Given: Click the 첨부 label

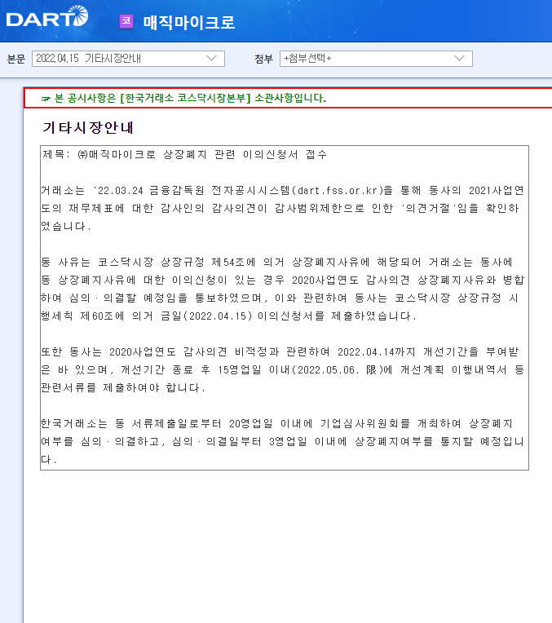Looking at the screenshot, I should point(263,60).
